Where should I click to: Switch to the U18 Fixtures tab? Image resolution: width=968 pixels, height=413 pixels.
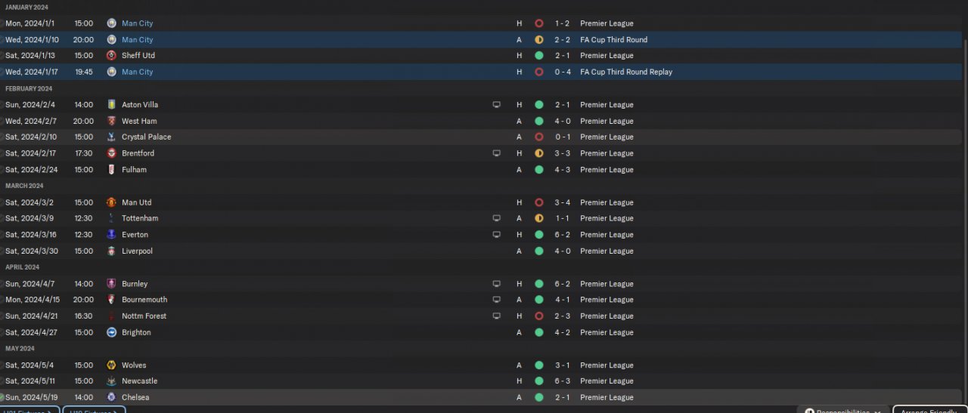point(94,411)
